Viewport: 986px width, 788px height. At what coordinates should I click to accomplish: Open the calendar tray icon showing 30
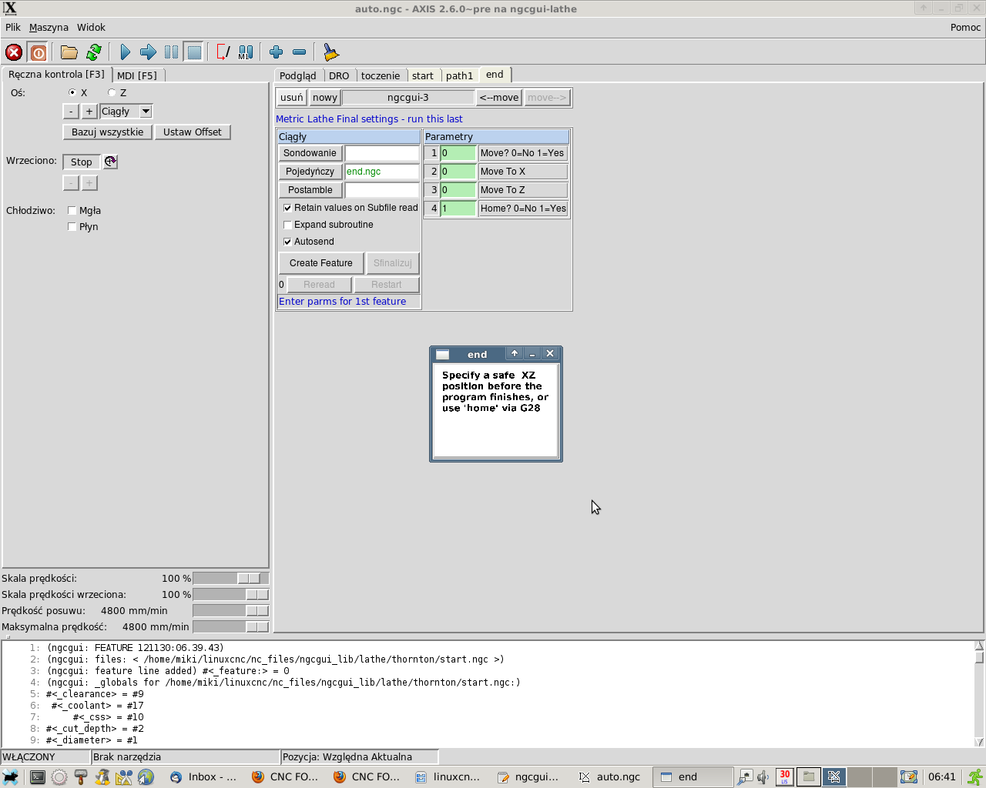pos(784,777)
